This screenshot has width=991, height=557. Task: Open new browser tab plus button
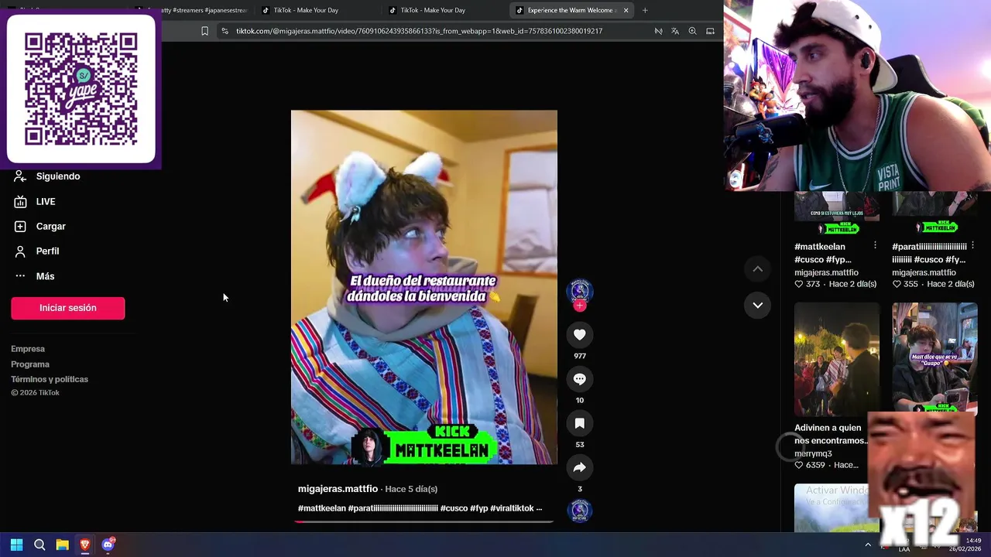point(645,10)
